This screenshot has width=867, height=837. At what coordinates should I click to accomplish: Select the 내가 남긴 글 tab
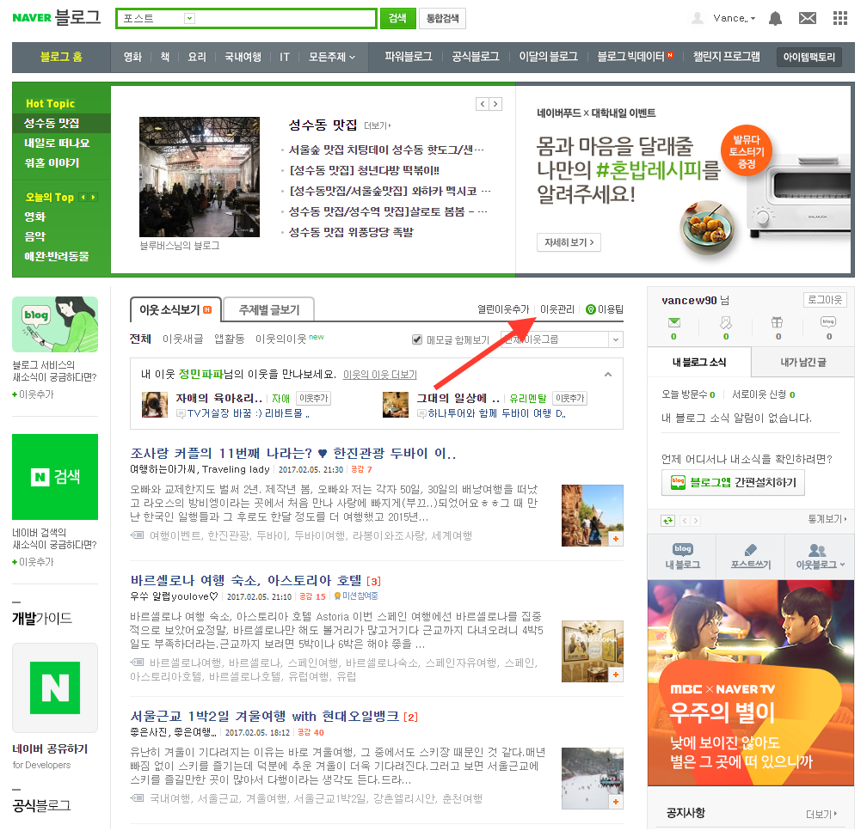coord(802,363)
